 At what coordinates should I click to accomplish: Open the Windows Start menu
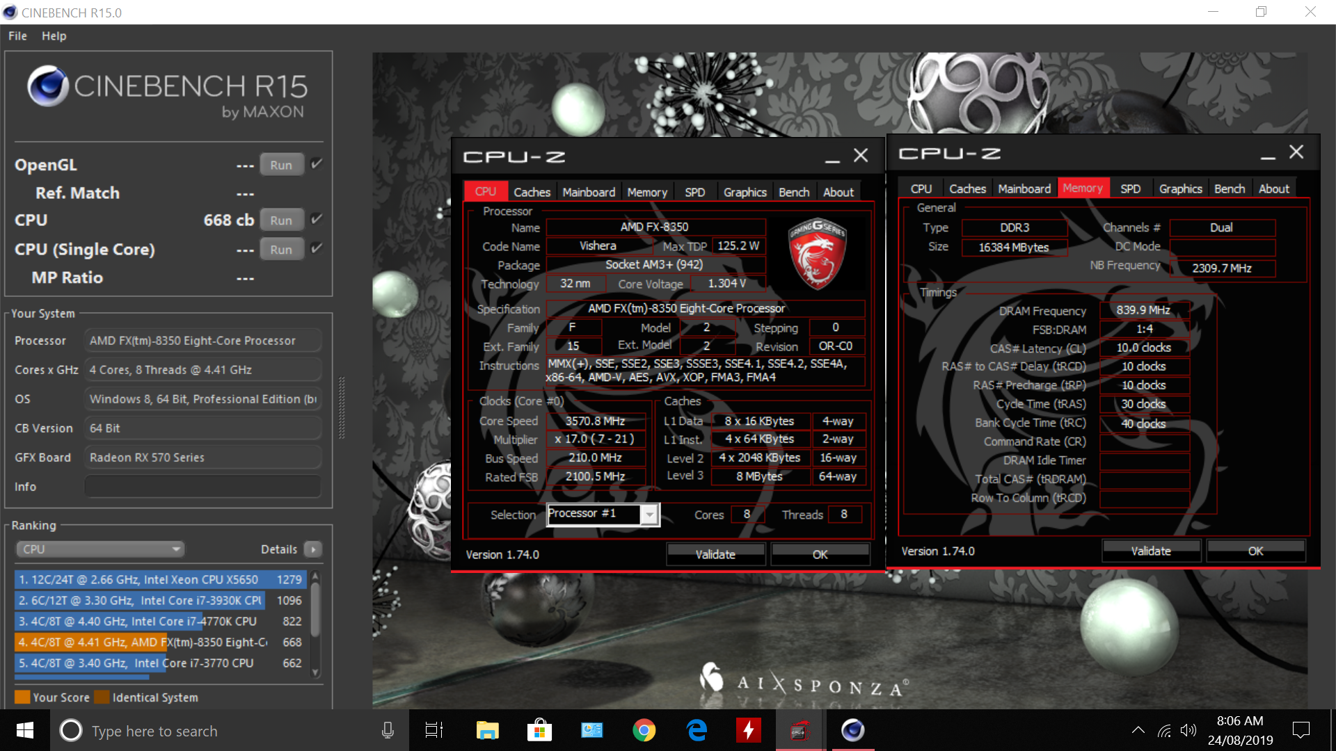[x=25, y=730]
